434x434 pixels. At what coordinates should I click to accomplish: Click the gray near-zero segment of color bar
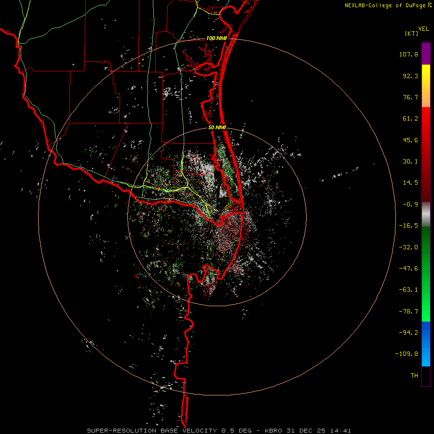tap(426, 214)
